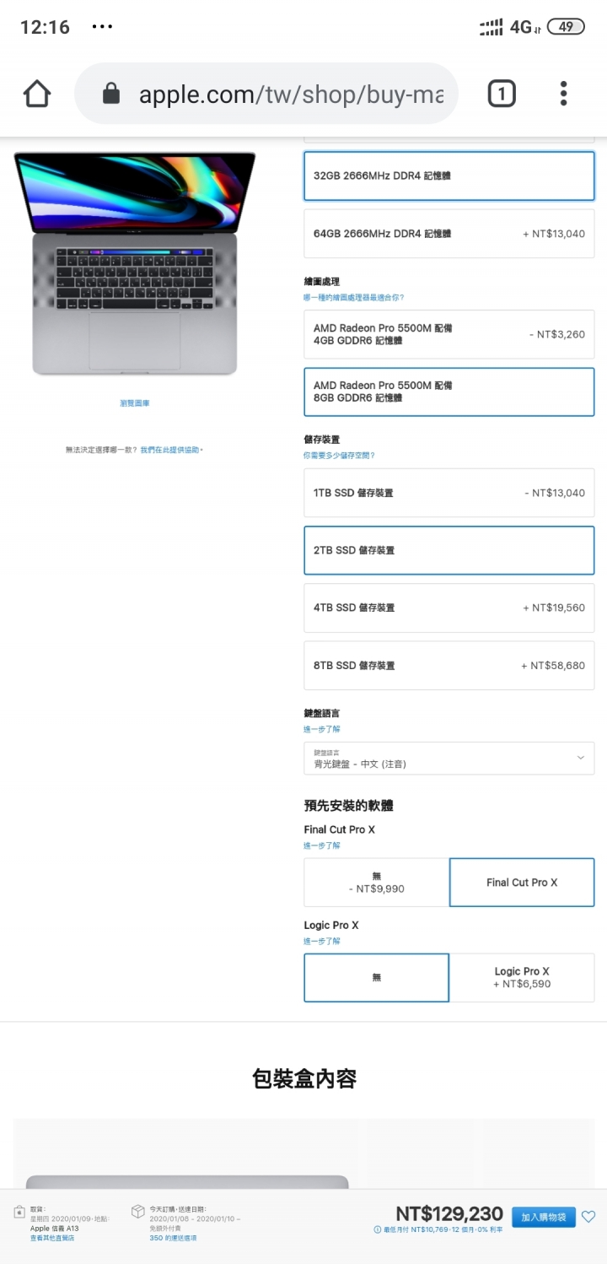607x1264 pixels.
Task: Tap the store pickup bag icon
Action: pyautogui.click(x=19, y=1212)
